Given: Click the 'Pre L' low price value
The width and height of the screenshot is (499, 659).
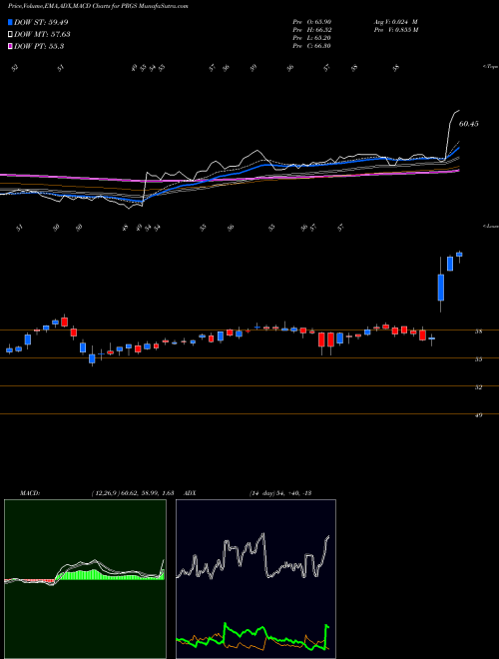Looking at the screenshot, I should pos(312,37).
